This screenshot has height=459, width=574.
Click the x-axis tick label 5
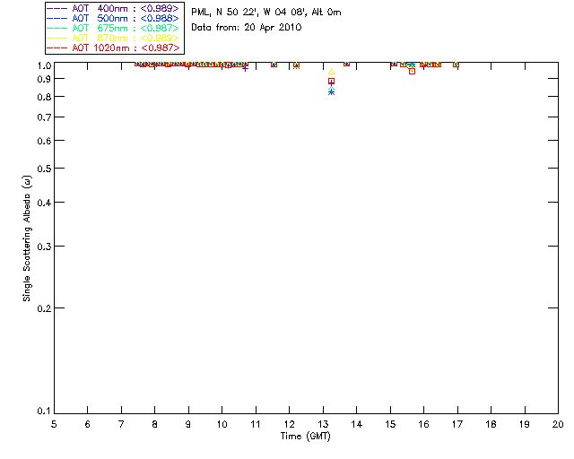point(54,424)
